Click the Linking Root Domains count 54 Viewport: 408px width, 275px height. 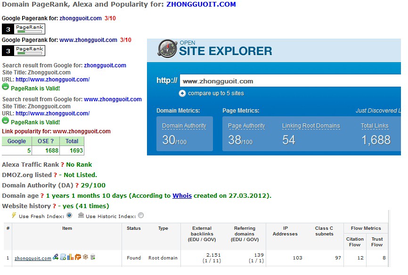tap(289, 140)
